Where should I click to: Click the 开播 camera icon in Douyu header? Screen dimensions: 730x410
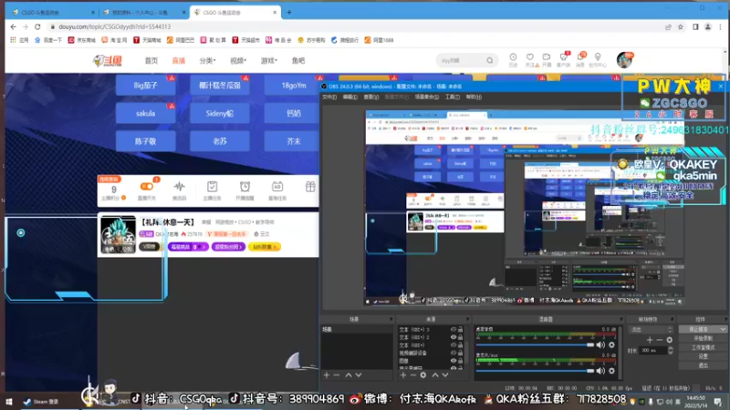coord(547,57)
